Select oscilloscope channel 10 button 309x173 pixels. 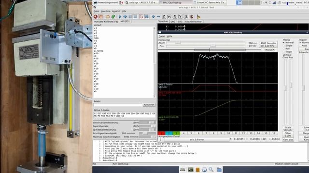click(x=228, y=133)
